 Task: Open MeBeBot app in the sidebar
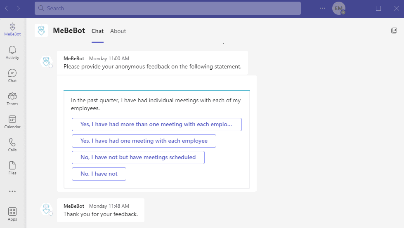tap(12, 29)
